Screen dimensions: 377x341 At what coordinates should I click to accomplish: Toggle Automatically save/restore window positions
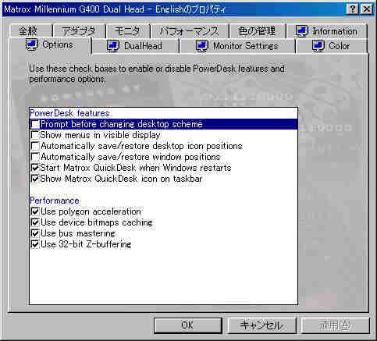[35, 157]
